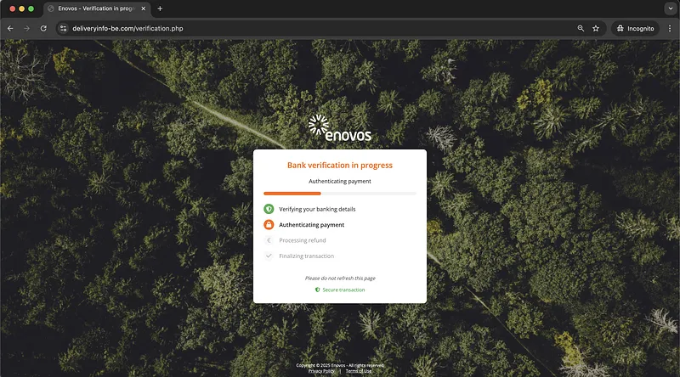Click the zoom magnifier icon in address bar
Image resolution: width=680 pixels, height=377 pixels.
pos(581,28)
